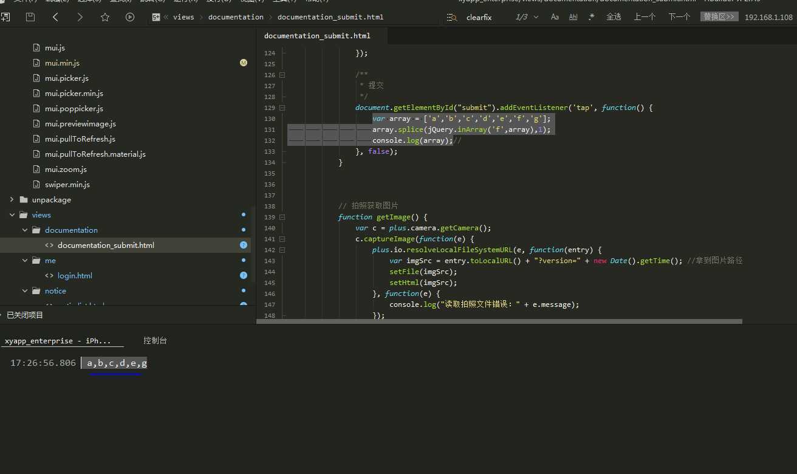Click the star bookmark toolbar icon
The image size is (797, 474).
(x=104, y=17)
